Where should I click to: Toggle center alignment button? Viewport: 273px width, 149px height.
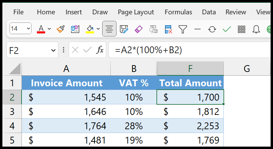click(x=109, y=29)
